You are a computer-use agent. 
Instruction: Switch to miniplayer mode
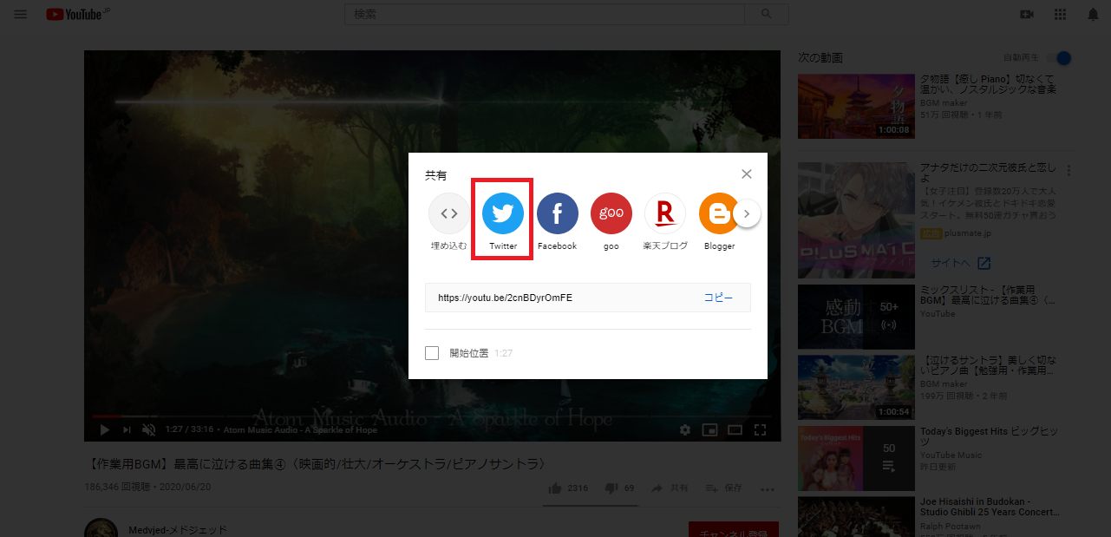coord(709,429)
